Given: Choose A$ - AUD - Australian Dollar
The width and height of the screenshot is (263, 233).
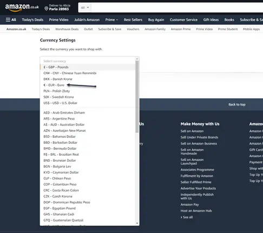Looking at the screenshot, I should click(x=88, y=124).
